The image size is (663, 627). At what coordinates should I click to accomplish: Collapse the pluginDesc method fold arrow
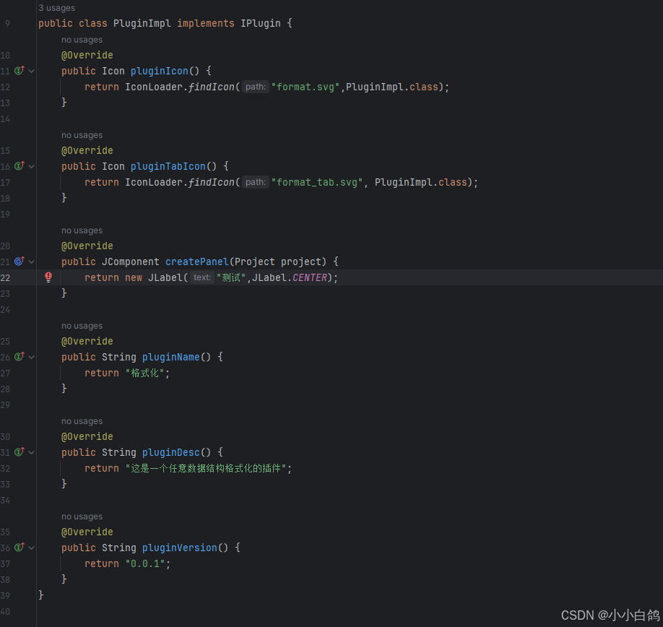tap(31, 453)
